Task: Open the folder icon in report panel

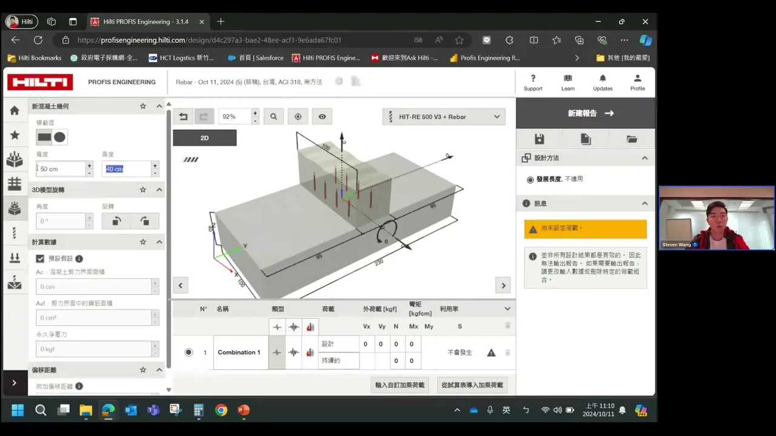Action: 632,139
